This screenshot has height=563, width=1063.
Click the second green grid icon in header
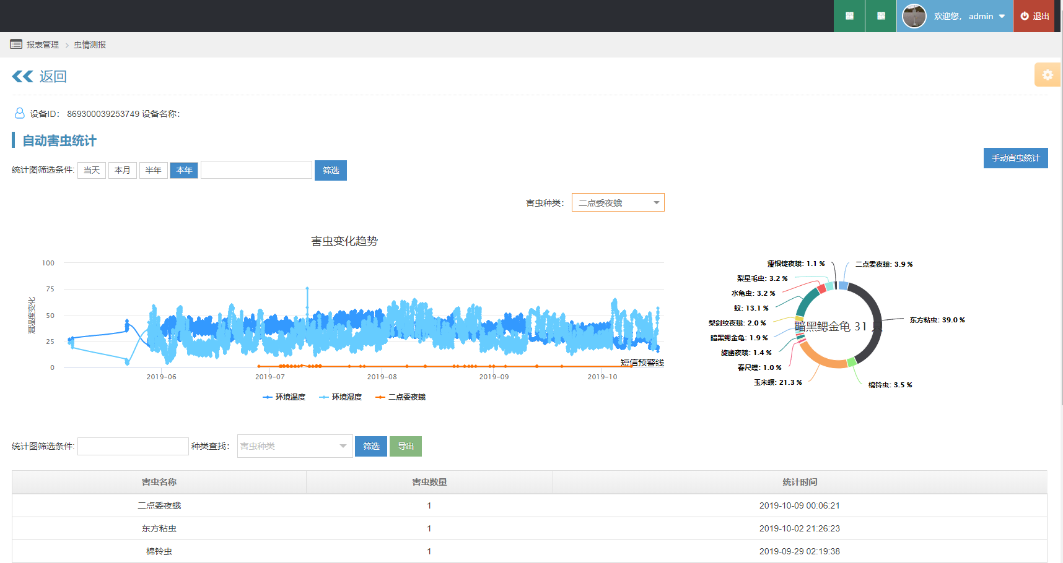coord(881,16)
